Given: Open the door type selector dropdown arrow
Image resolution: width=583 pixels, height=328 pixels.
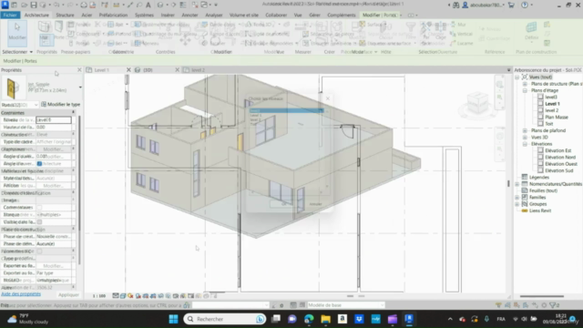Looking at the screenshot, I should pos(80,87).
